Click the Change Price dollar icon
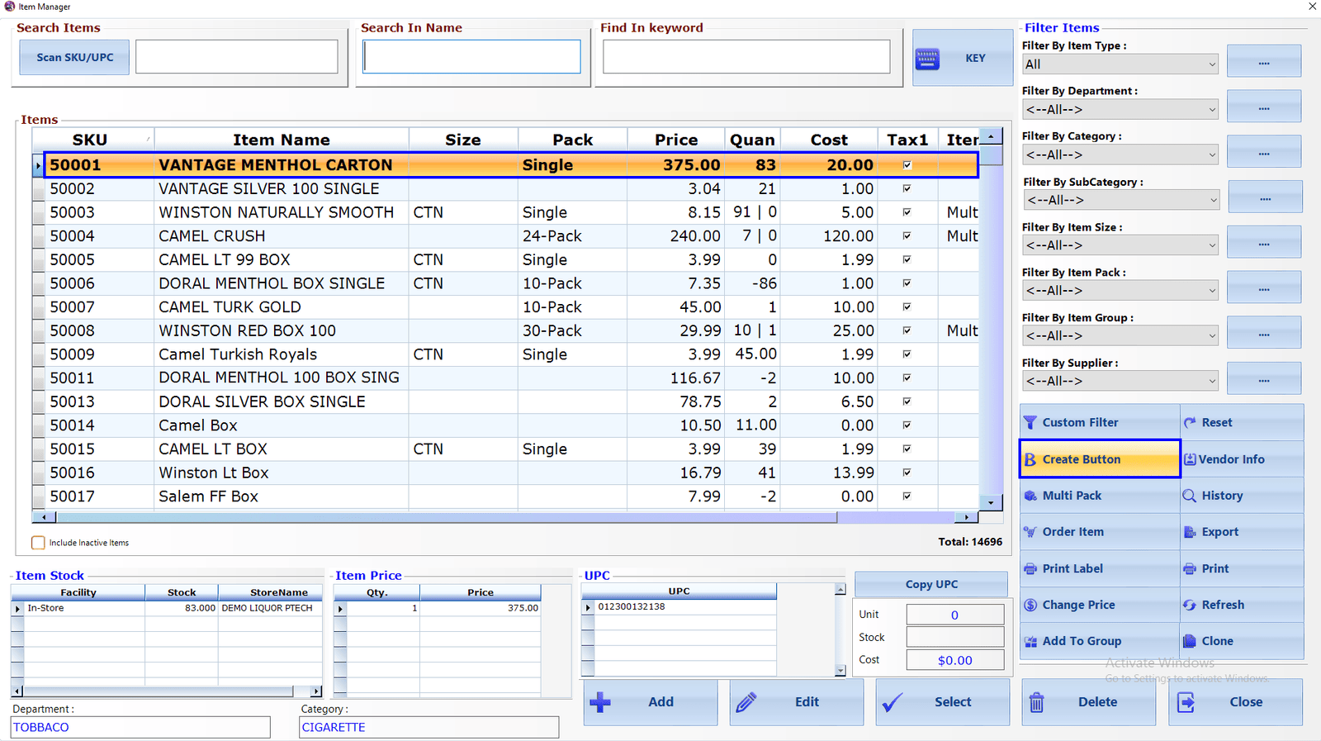Image resolution: width=1321 pixels, height=741 pixels. [x=1030, y=605]
